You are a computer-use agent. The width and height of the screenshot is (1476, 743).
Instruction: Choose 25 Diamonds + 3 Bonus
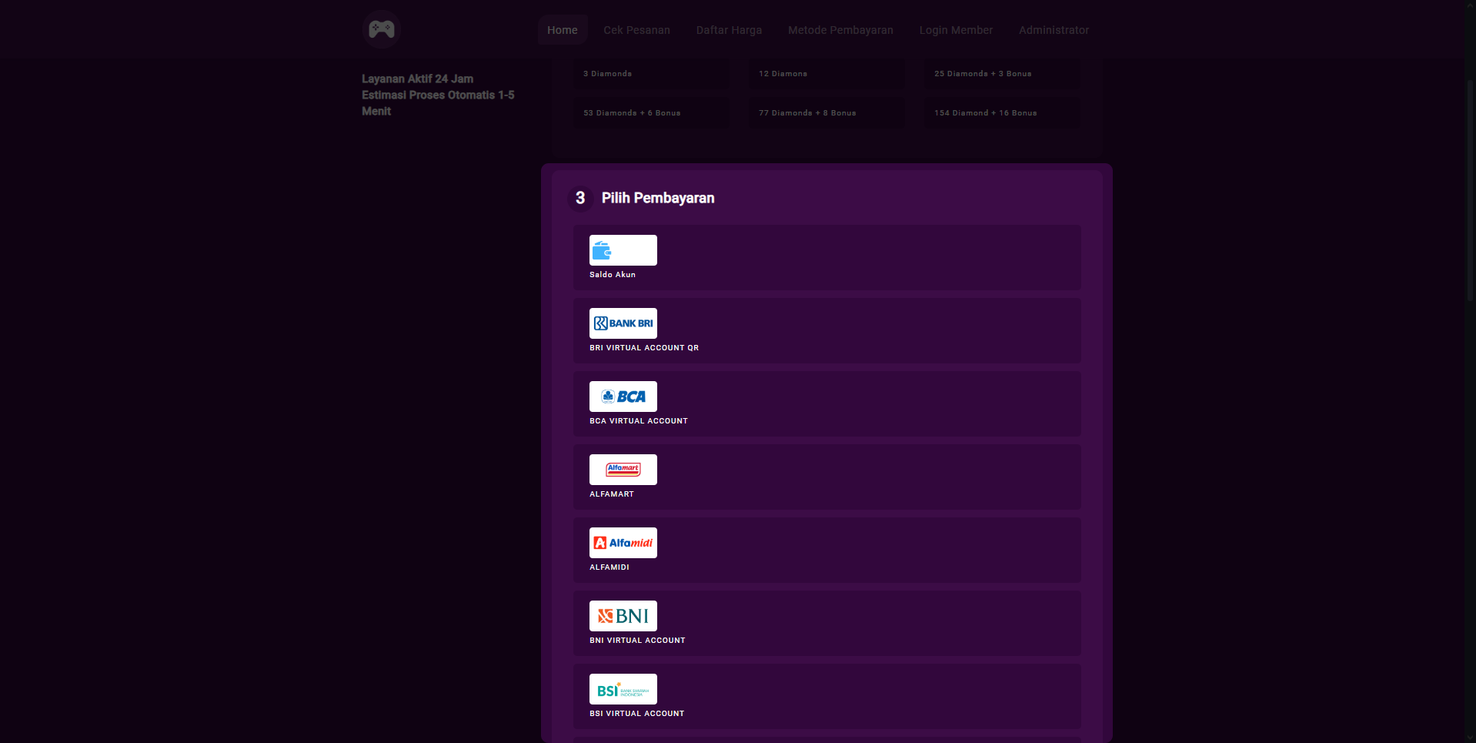(x=1002, y=74)
